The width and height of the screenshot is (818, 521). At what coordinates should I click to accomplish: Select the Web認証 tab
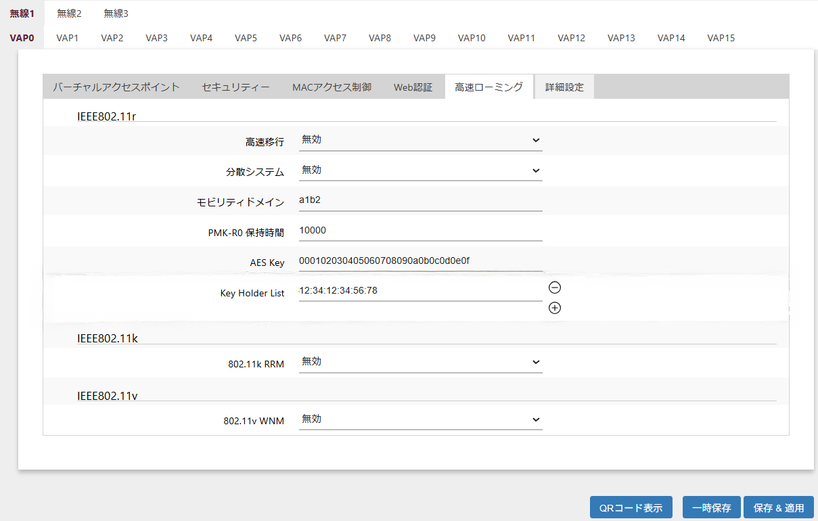pyautogui.click(x=413, y=87)
